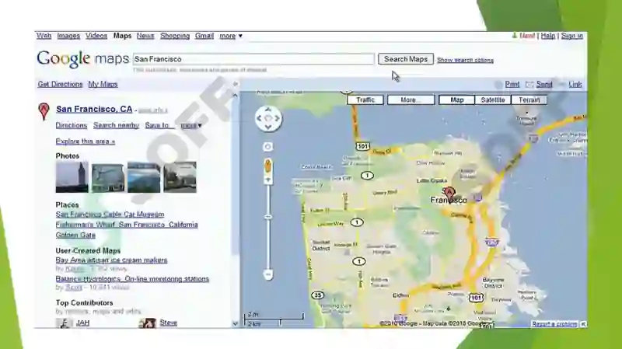This screenshot has width=622, height=349.
Task: Pan the map up with the north arrow
Action: (x=268, y=110)
